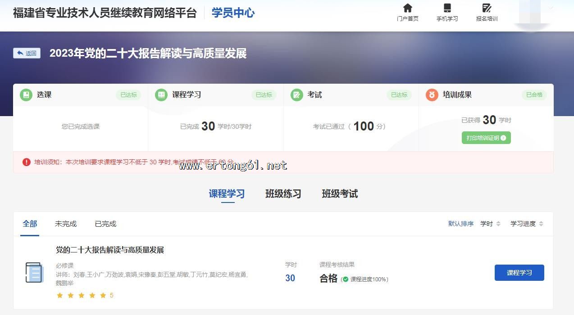574x315 pixels.
Task: Click the blue 课程学习 button
Action: [x=519, y=273]
